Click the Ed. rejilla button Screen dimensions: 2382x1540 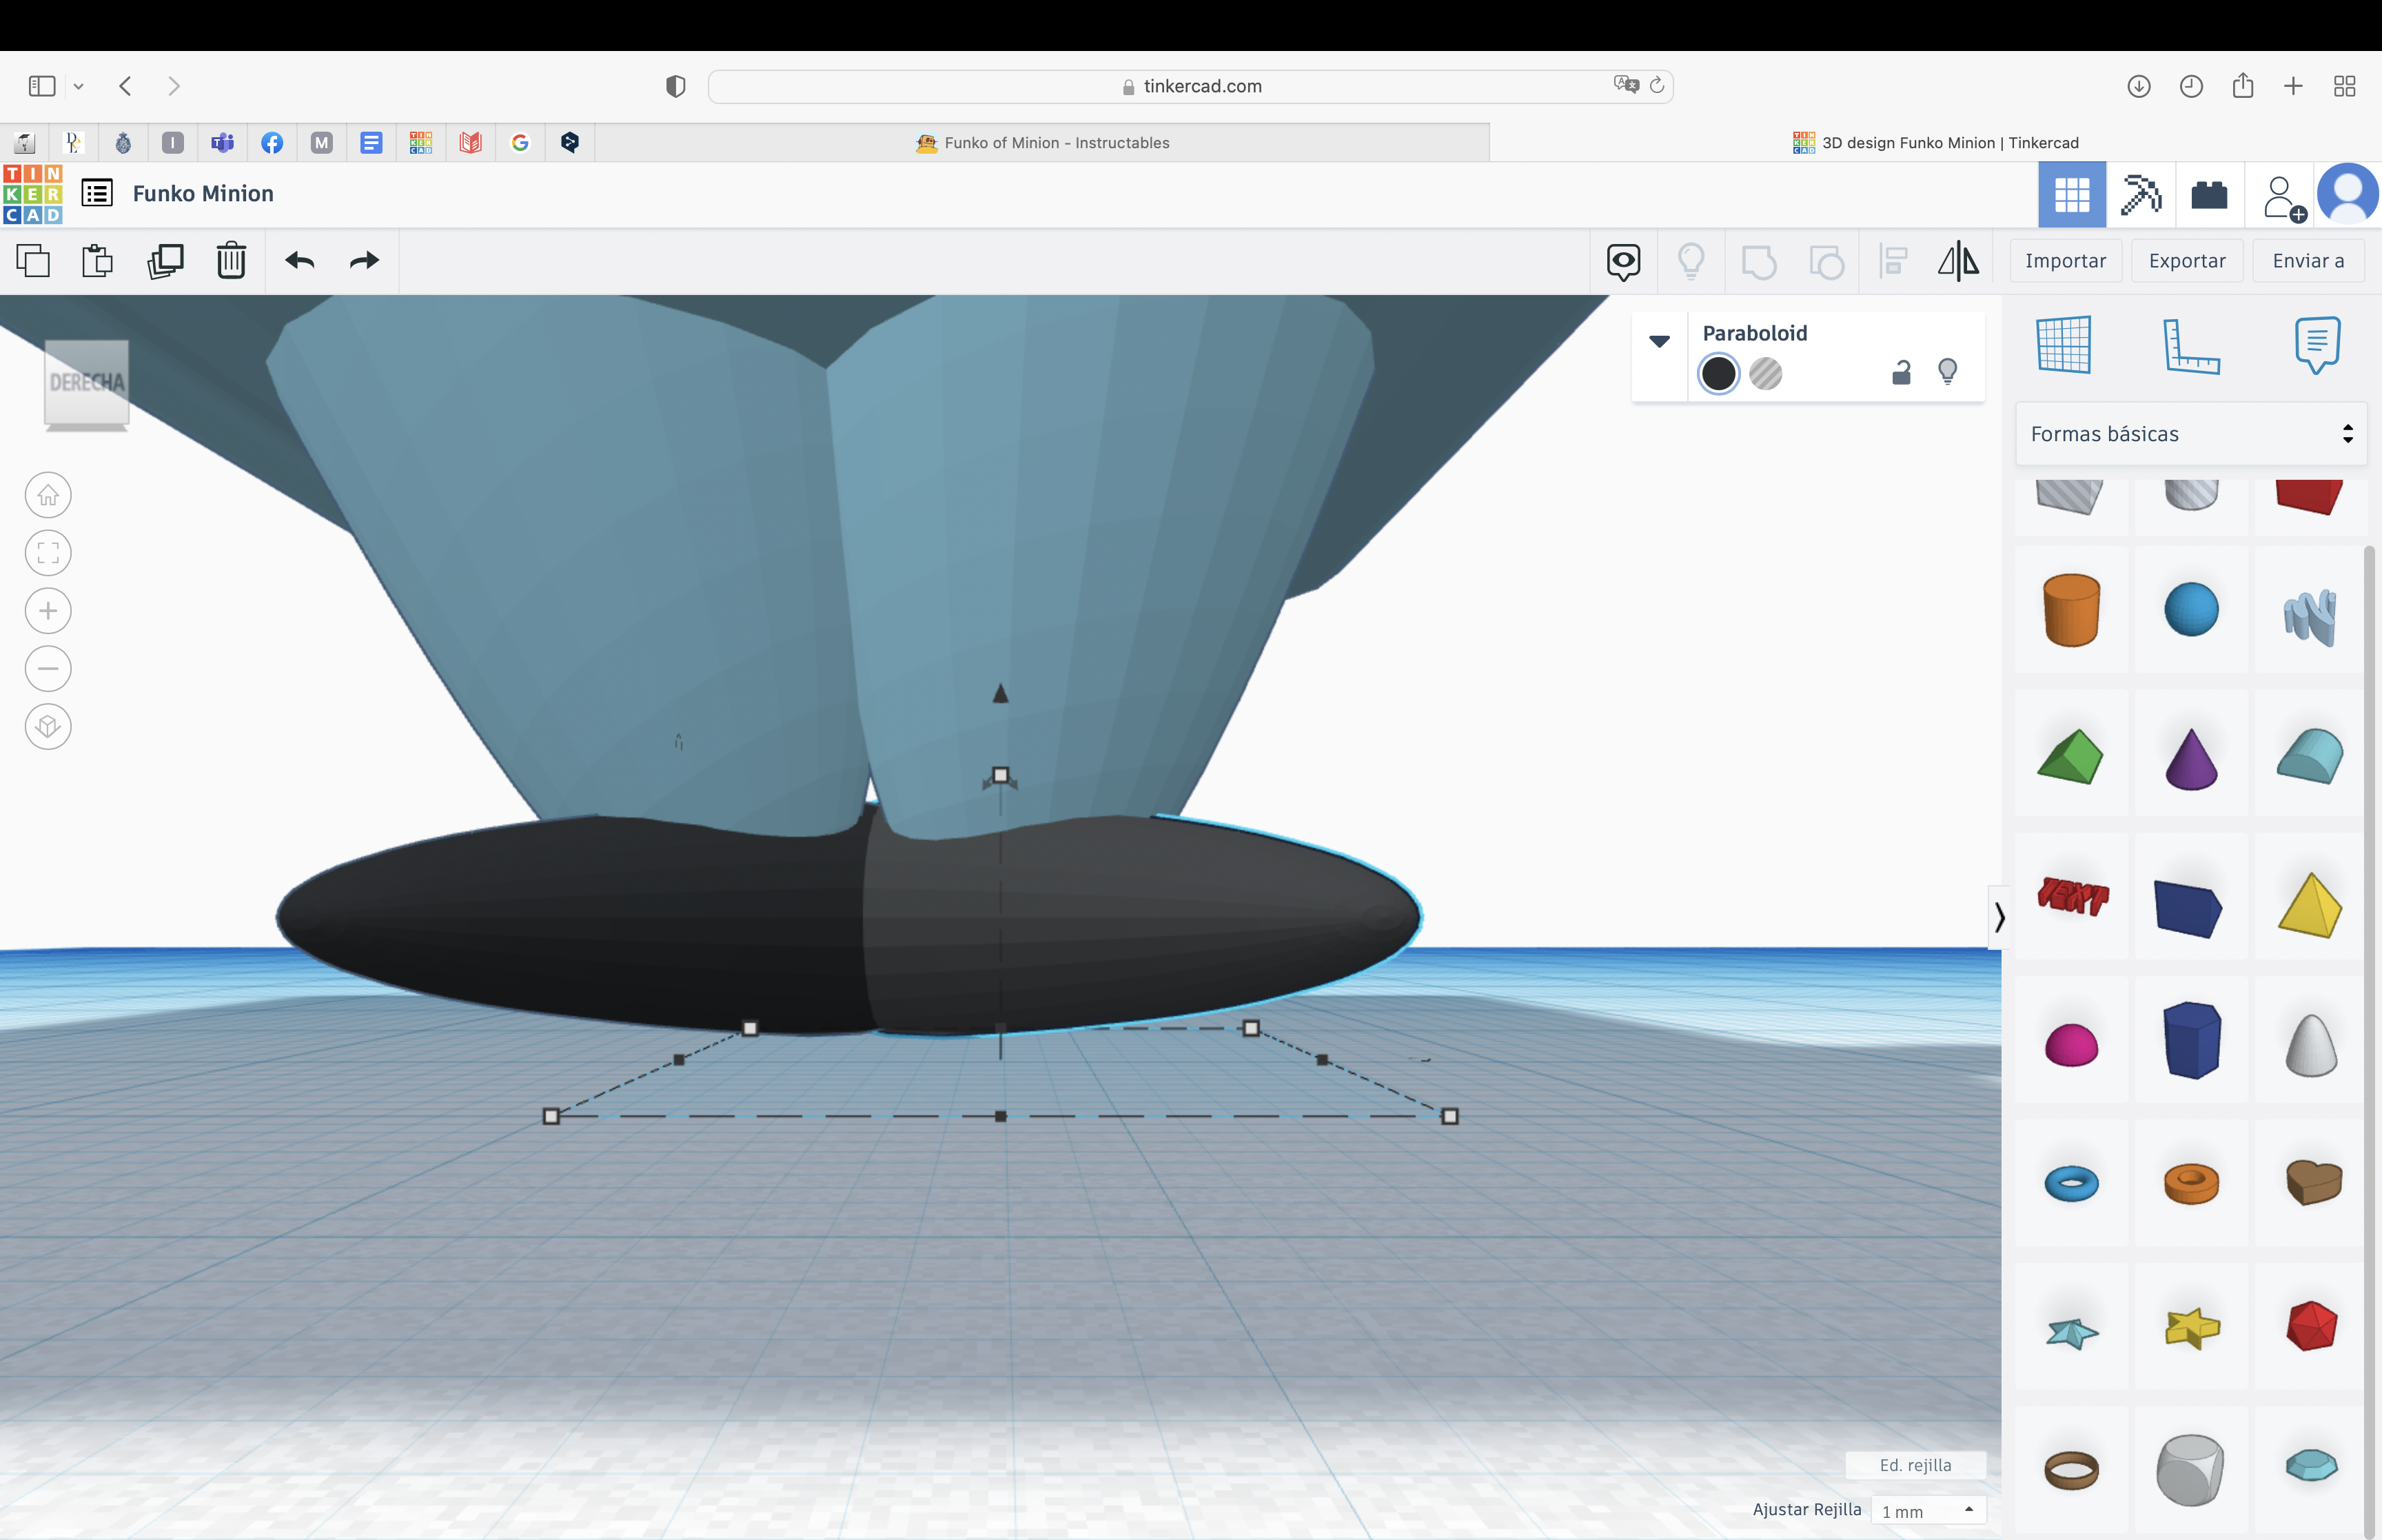click(1915, 1465)
